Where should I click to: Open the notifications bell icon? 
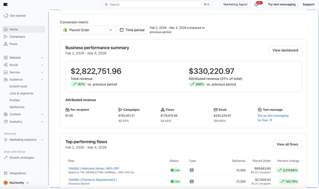pos(256,5)
